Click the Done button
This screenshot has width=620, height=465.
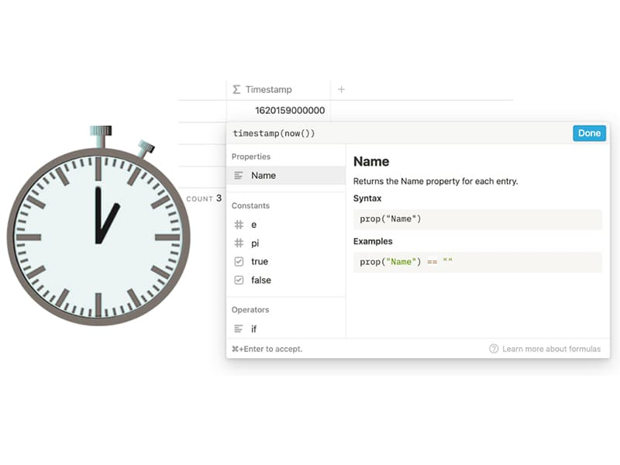[x=589, y=133]
